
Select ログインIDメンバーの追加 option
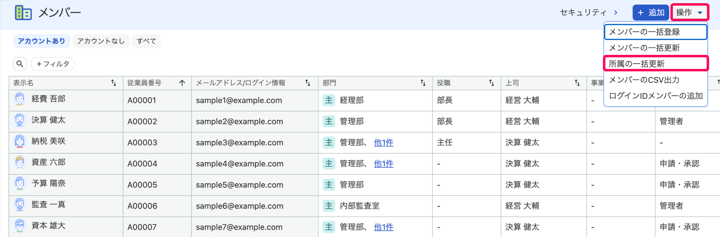point(656,96)
